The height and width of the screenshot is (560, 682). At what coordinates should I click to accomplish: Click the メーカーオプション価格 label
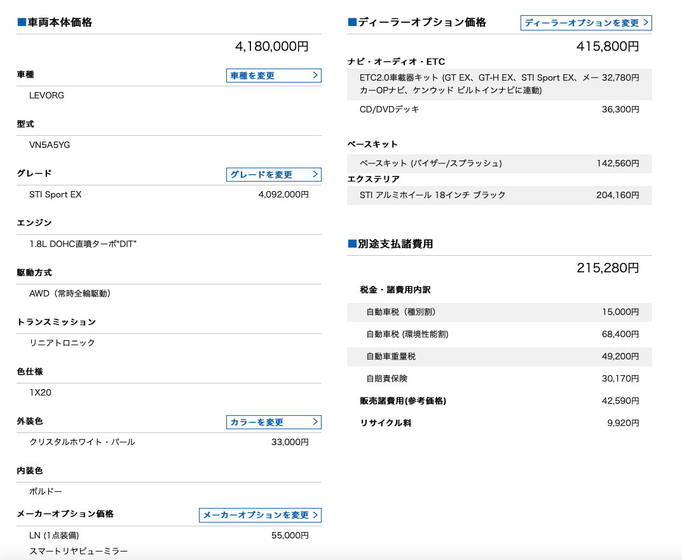65,514
